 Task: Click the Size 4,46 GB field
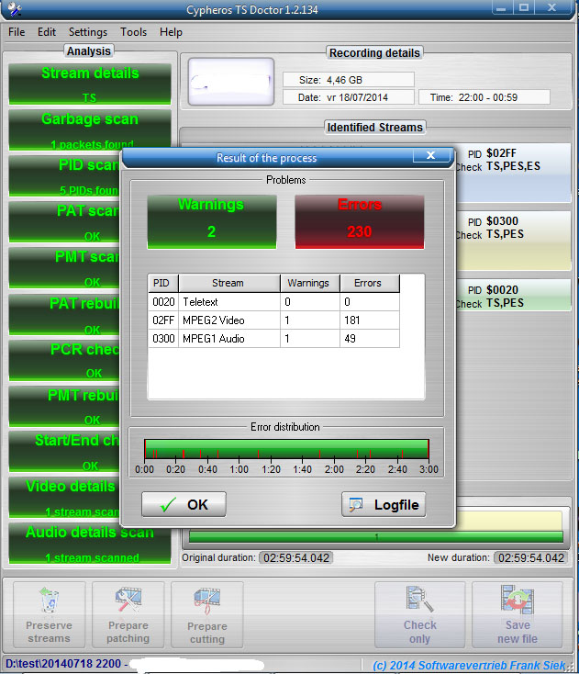tap(349, 80)
